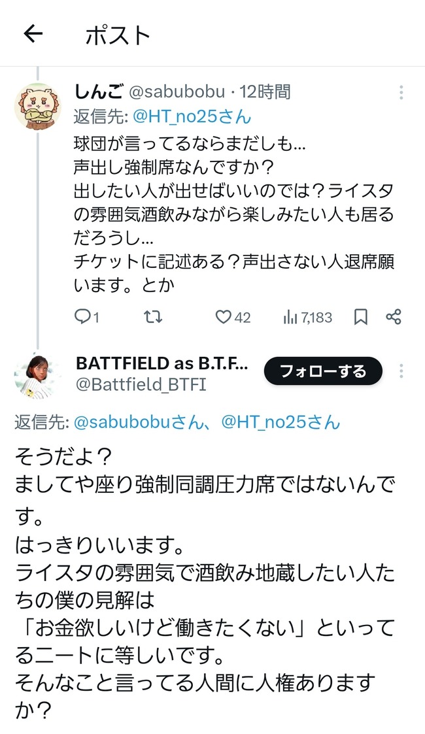Image resolution: width=425 pixels, height=734 pixels.
Task: Bookmark しんご's post
Action: (360, 318)
